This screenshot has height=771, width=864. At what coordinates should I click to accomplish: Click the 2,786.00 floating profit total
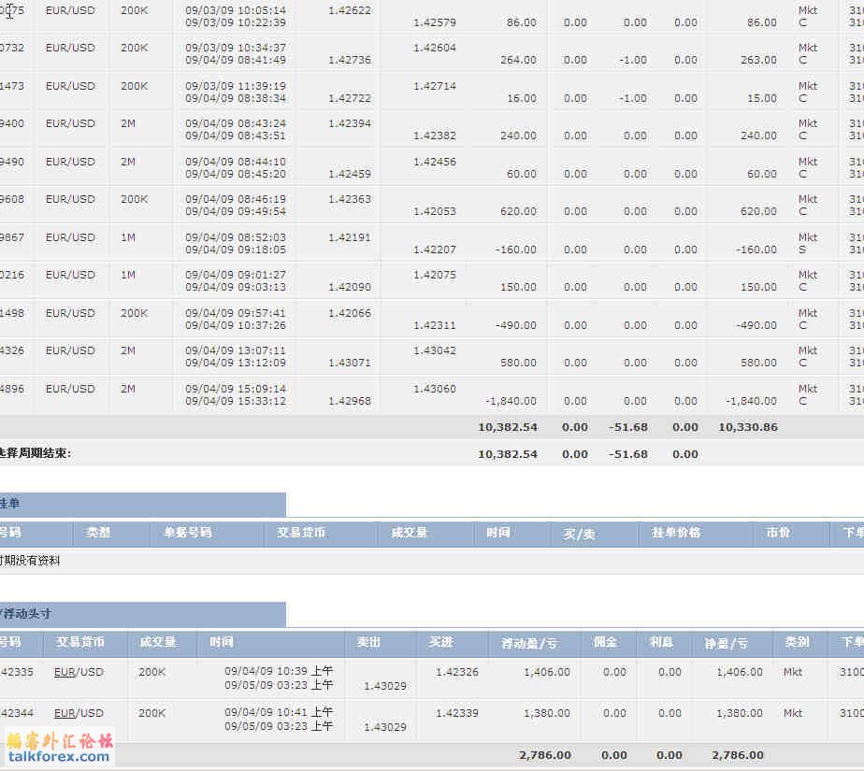(546, 755)
